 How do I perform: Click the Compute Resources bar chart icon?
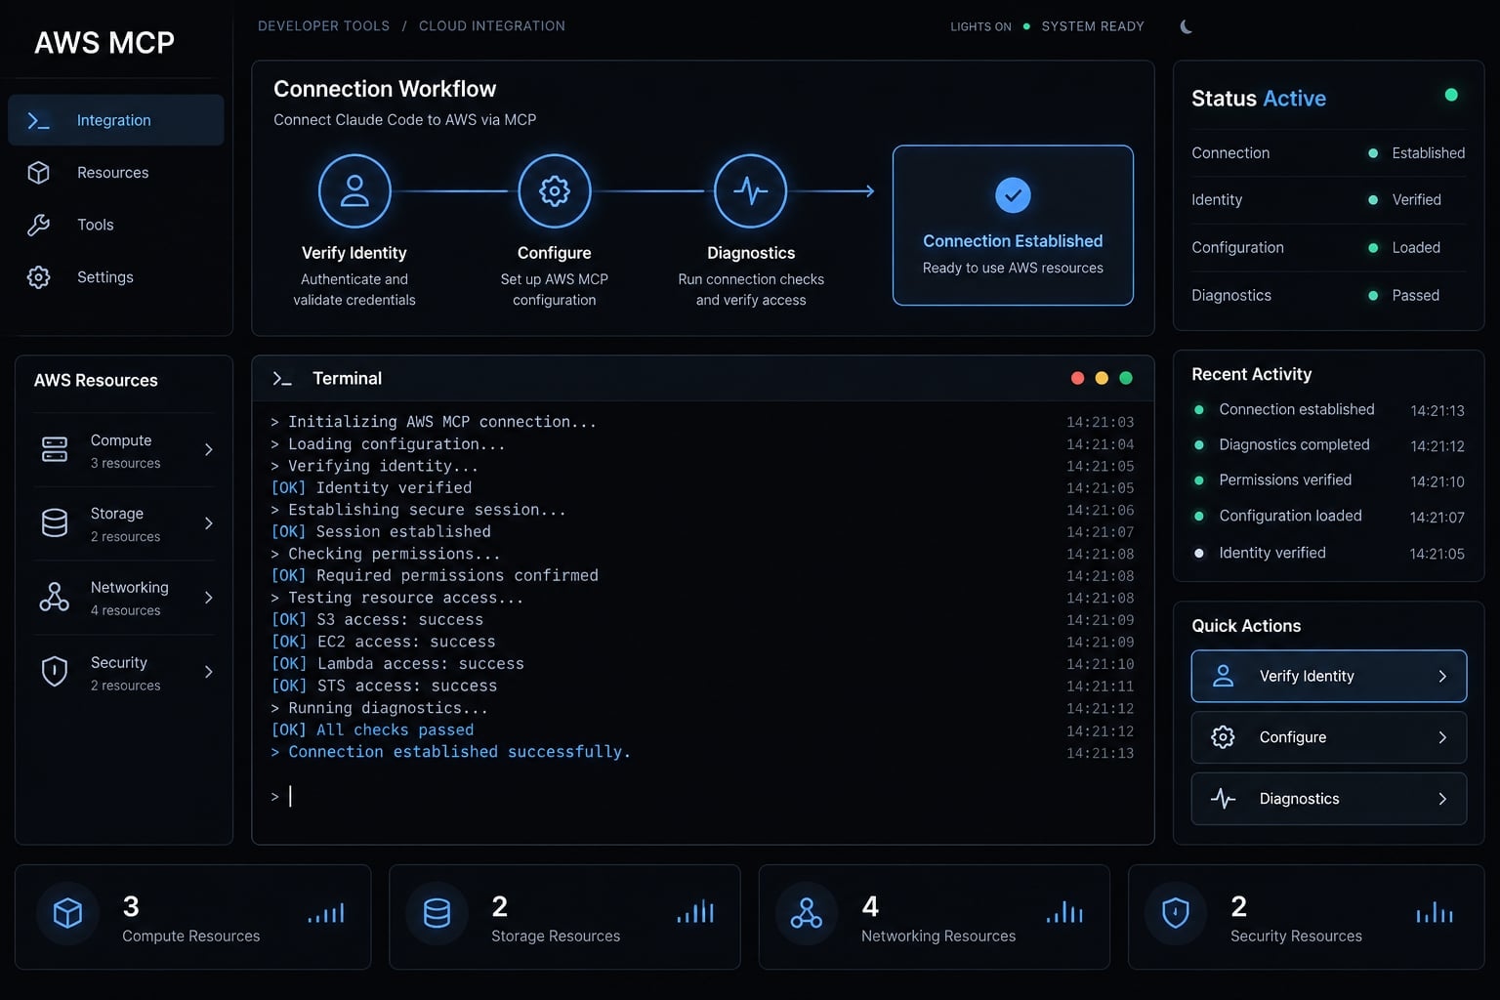(326, 913)
